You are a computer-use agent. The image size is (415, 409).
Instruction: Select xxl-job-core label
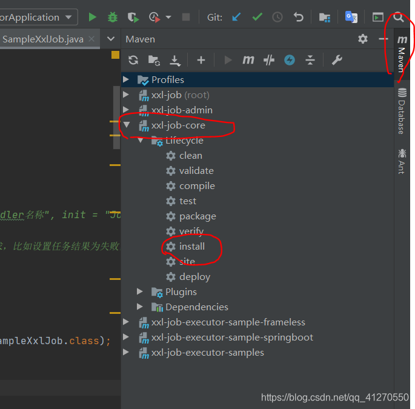(178, 125)
